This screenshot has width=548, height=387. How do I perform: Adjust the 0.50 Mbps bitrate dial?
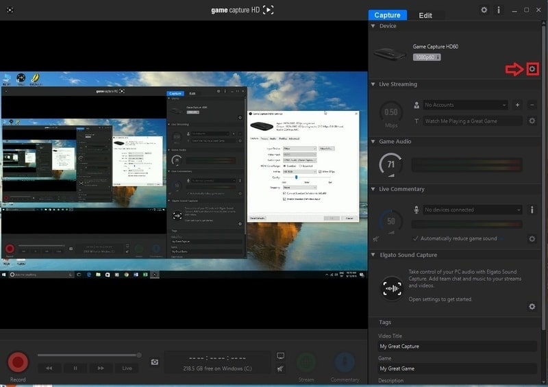[x=391, y=112]
